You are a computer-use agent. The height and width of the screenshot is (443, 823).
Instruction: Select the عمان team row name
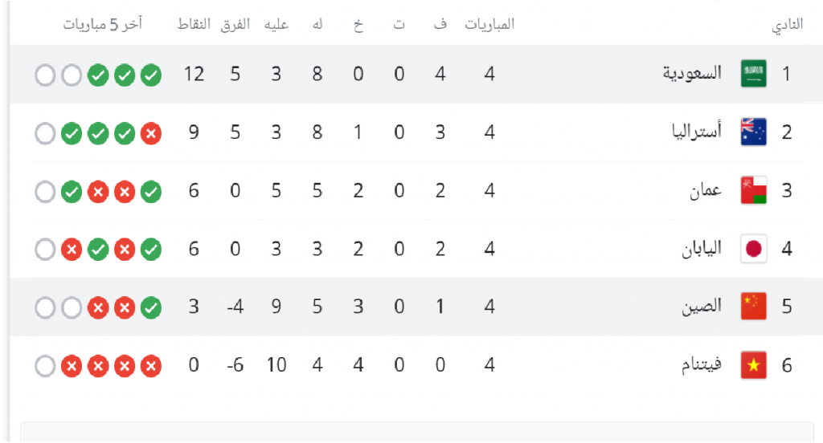706,189
